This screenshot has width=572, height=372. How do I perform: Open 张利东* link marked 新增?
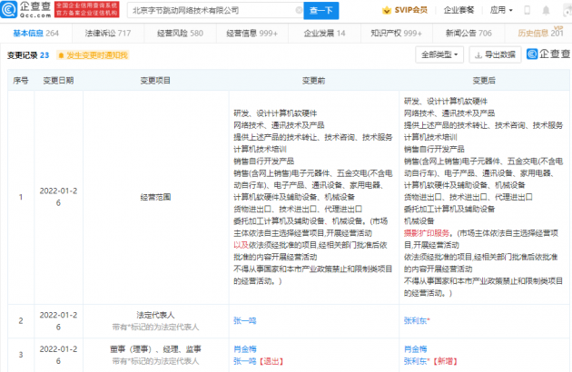pos(417,361)
